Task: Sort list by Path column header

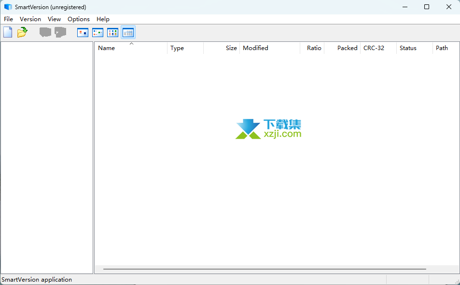Action: pos(446,48)
